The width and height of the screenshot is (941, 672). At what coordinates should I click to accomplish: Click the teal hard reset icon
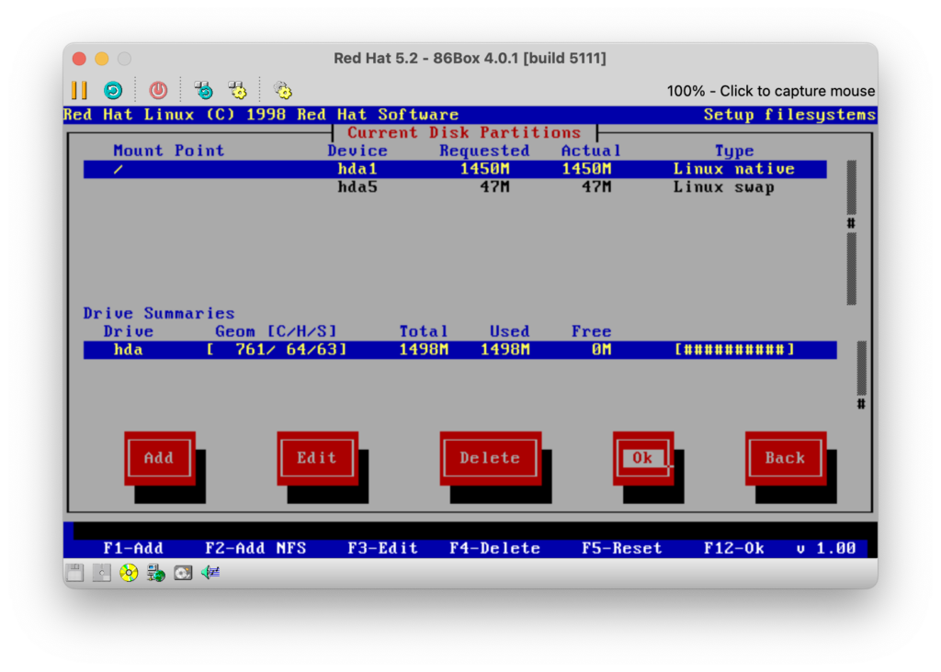113,91
